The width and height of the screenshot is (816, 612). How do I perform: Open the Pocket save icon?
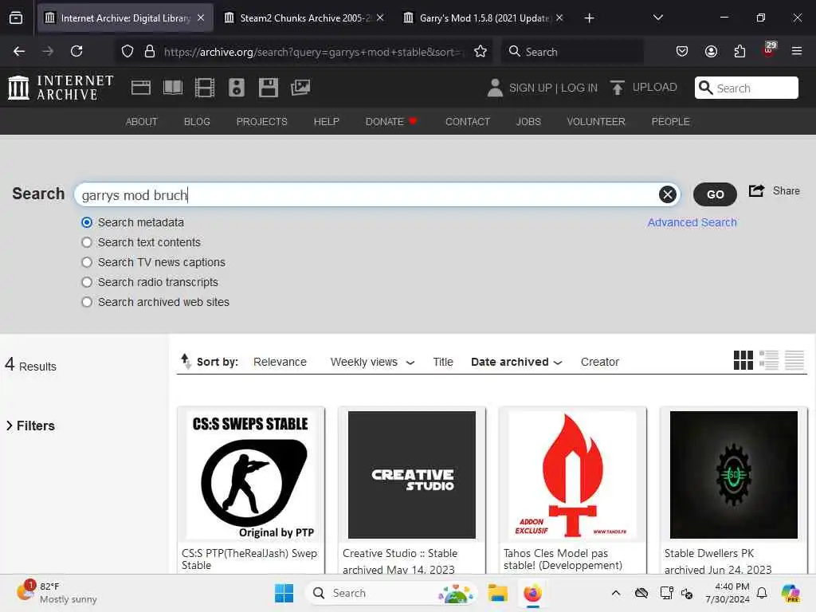pos(682,52)
